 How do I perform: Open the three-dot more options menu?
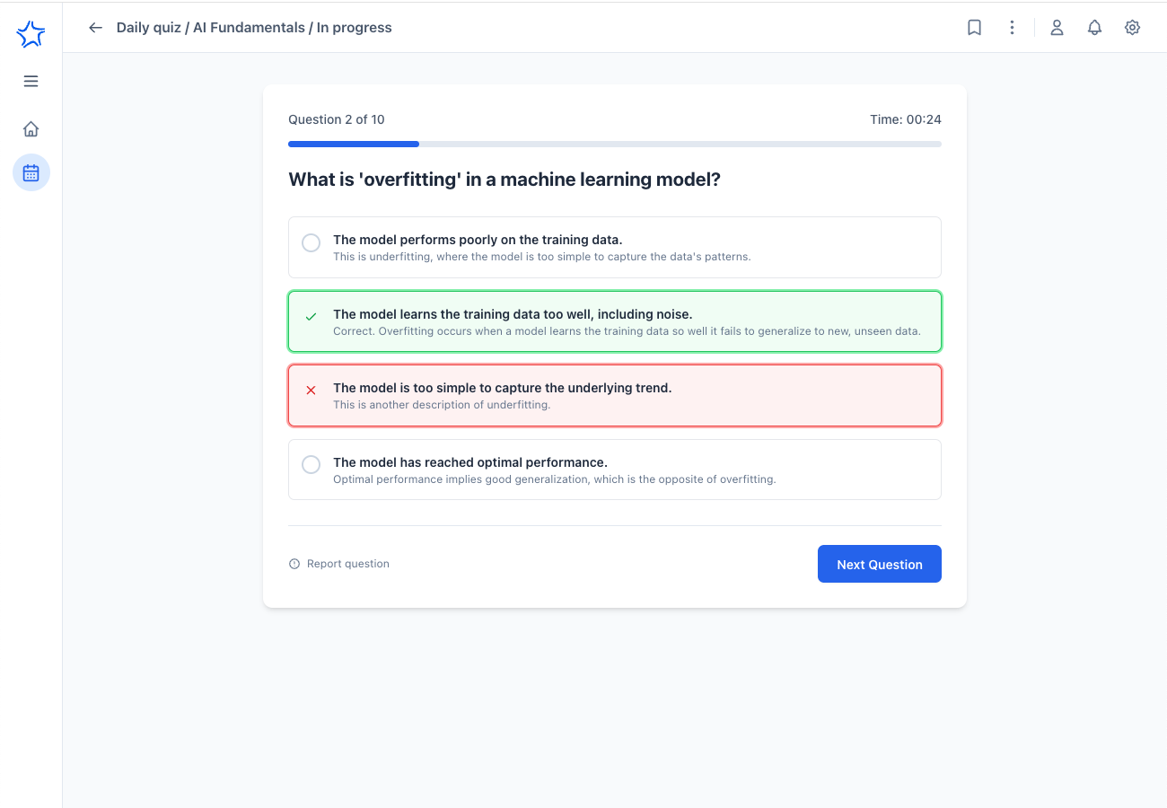(x=1012, y=28)
